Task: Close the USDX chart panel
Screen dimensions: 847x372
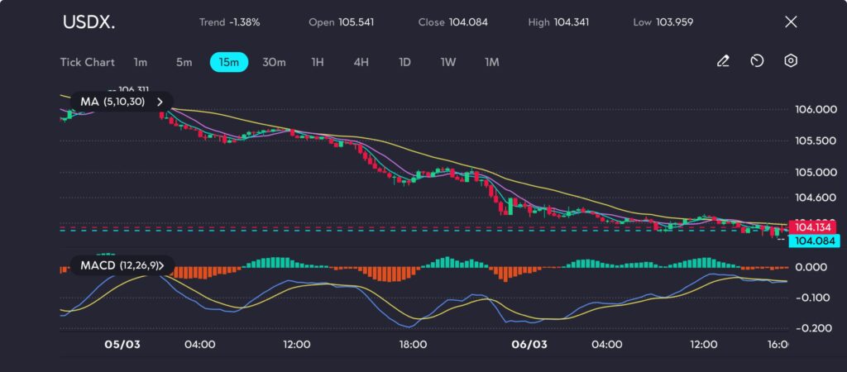Action: pyautogui.click(x=791, y=21)
